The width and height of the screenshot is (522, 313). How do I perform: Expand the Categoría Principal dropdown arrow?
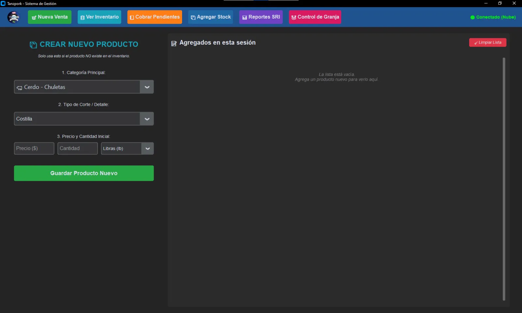[x=147, y=87]
